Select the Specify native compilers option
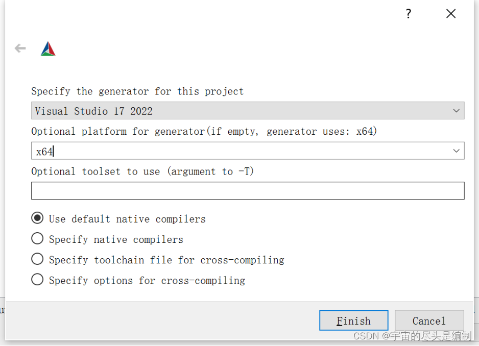 (37, 238)
